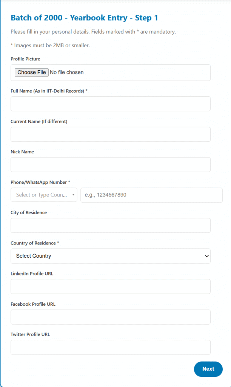Viewport: 231px width, 387px height.
Task: Click the chevron on Select Country
Action: [206, 256]
